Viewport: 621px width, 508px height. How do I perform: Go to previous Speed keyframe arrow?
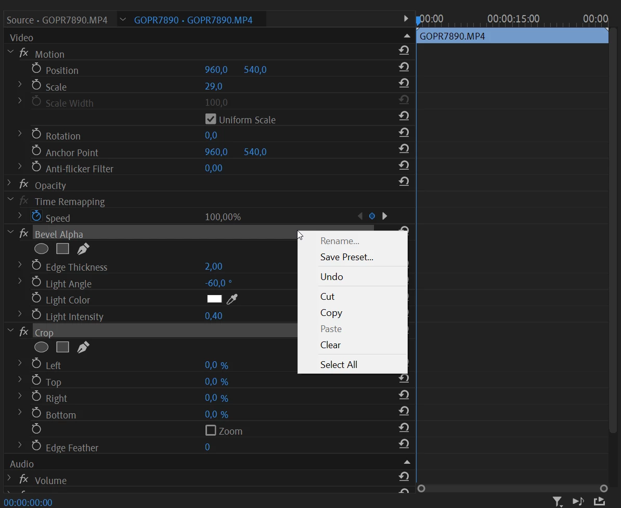coord(359,216)
